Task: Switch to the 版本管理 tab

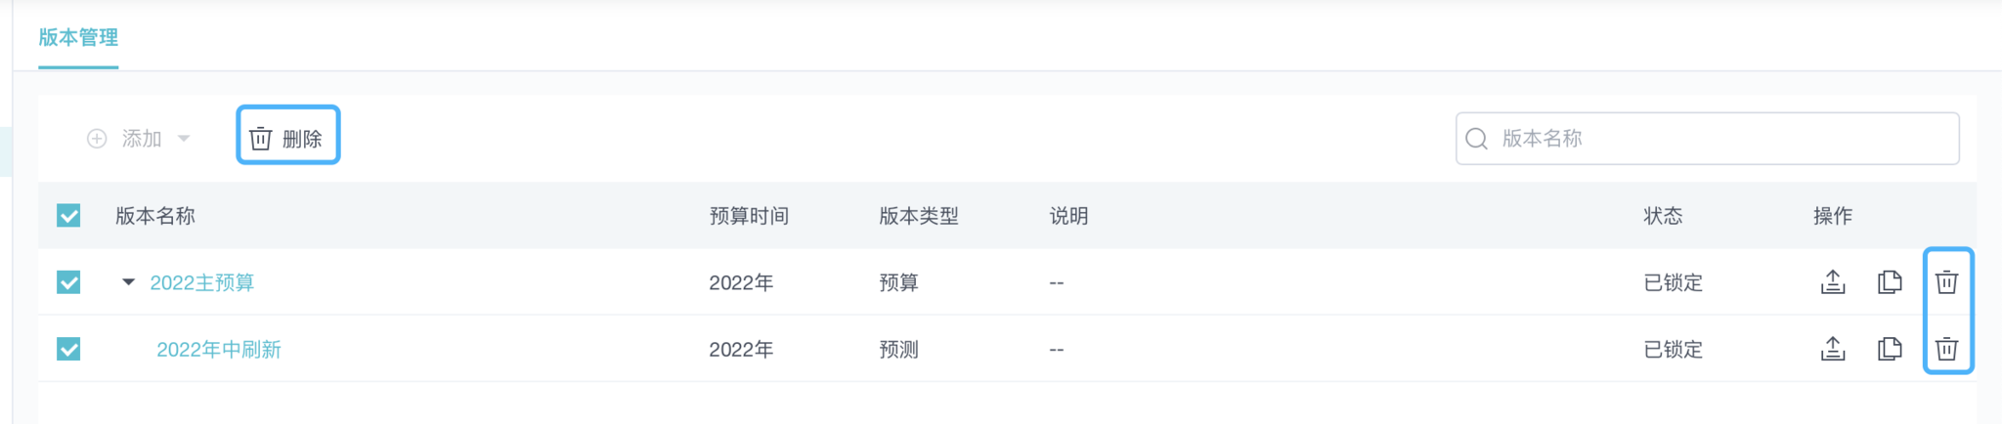Action: tap(78, 37)
